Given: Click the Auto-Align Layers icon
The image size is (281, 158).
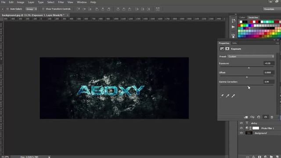Looking at the screenshot, I should (158, 9).
